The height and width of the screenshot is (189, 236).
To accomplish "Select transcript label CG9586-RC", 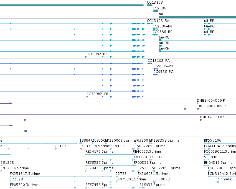I will pyautogui.click(x=163, y=32).
